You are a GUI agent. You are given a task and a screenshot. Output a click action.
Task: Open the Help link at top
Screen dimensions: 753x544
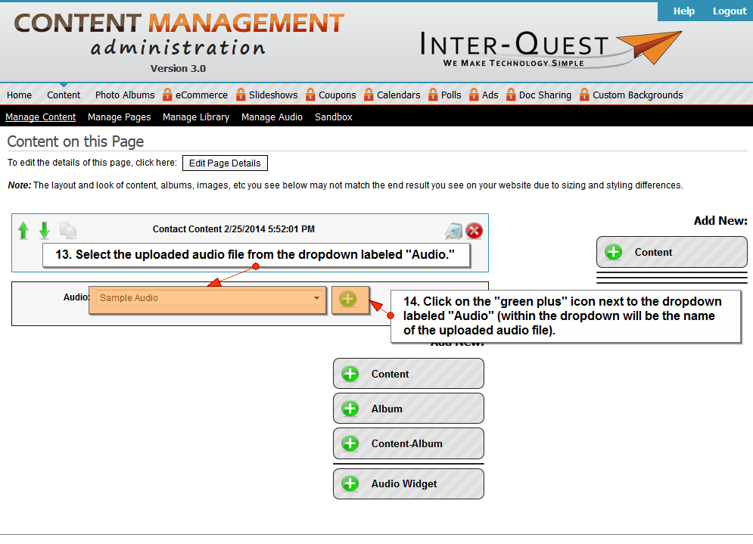(684, 11)
